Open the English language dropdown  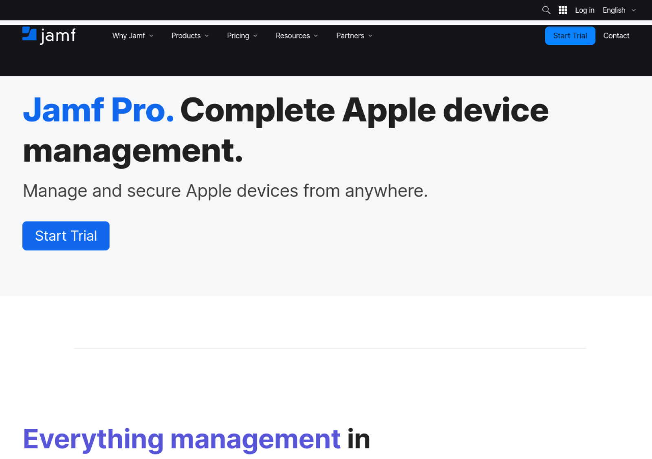click(x=619, y=10)
